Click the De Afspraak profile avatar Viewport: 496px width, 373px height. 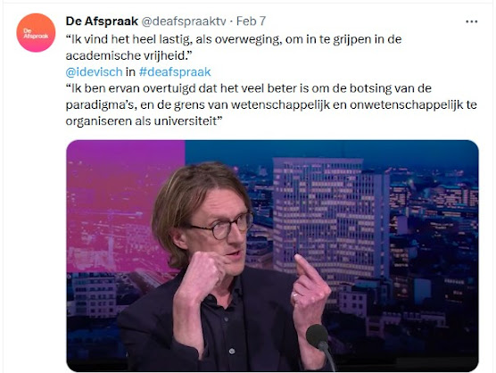36,33
